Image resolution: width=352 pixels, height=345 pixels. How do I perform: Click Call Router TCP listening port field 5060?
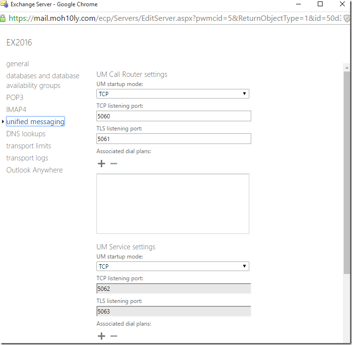pyautogui.click(x=174, y=116)
